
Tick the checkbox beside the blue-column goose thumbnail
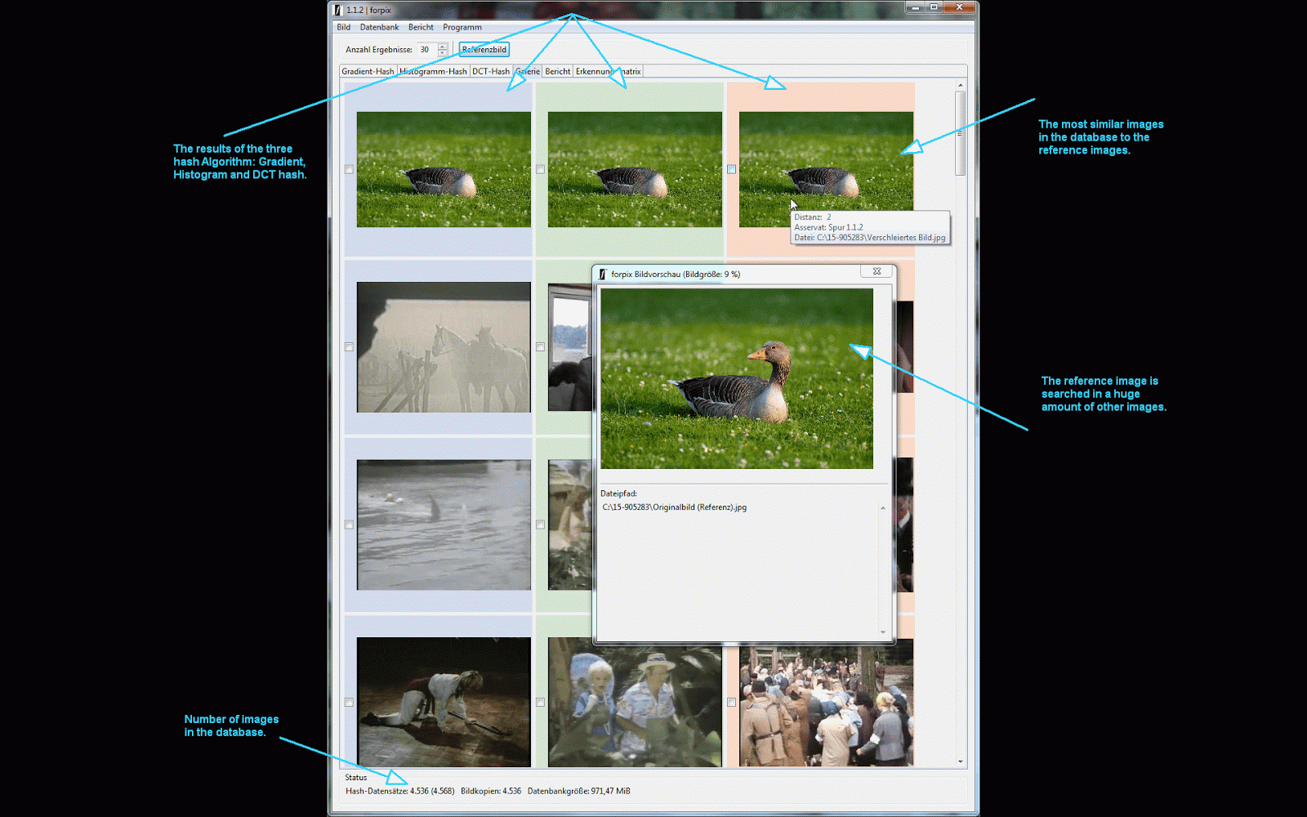(349, 169)
